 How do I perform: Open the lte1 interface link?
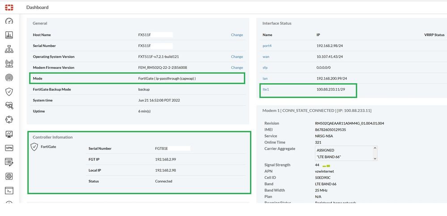click(x=266, y=89)
